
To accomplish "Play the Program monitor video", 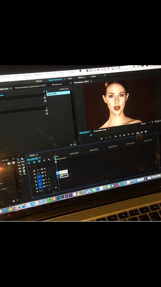I will click(x=124, y=135).
